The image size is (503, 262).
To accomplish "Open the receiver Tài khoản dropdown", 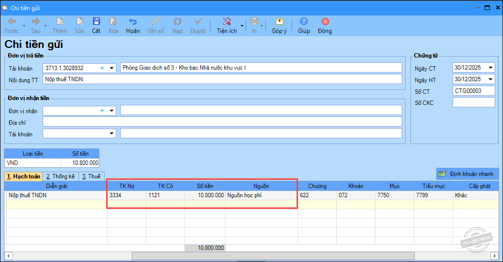I will point(112,133).
